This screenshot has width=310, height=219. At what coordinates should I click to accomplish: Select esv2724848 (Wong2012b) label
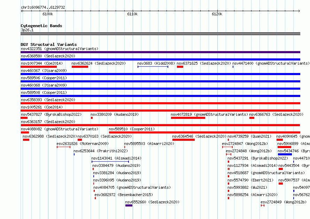pyautogui.click(x=249, y=151)
